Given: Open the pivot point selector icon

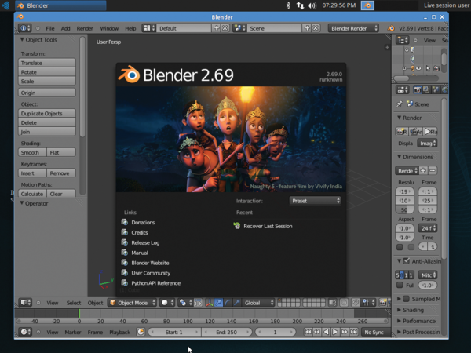Looking at the screenshot, I should pos(184,303).
